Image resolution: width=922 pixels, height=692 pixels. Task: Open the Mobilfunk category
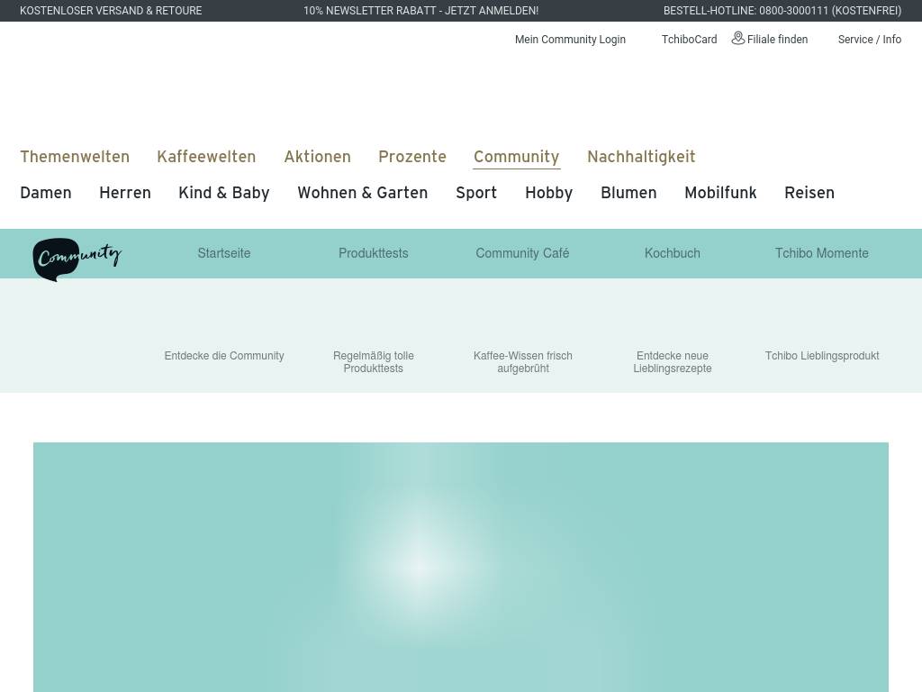[x=720, y=193]
